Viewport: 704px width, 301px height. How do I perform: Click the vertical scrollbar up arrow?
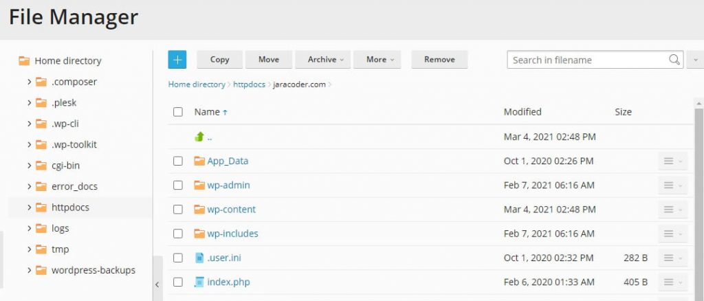pyautogui.click(x=698, y=104)
